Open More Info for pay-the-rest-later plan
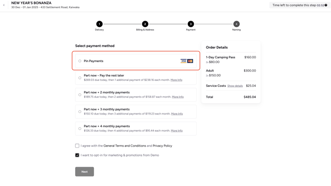This screenshot has width=331, height=186. 176,80
